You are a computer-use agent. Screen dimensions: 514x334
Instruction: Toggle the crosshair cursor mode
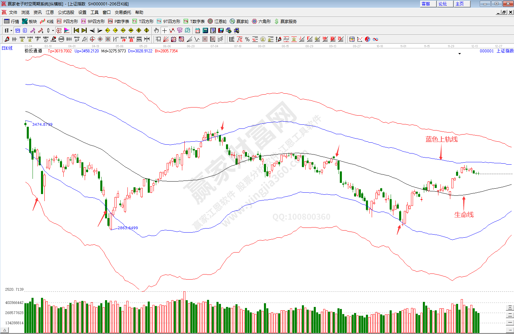[x=164, y=30]
